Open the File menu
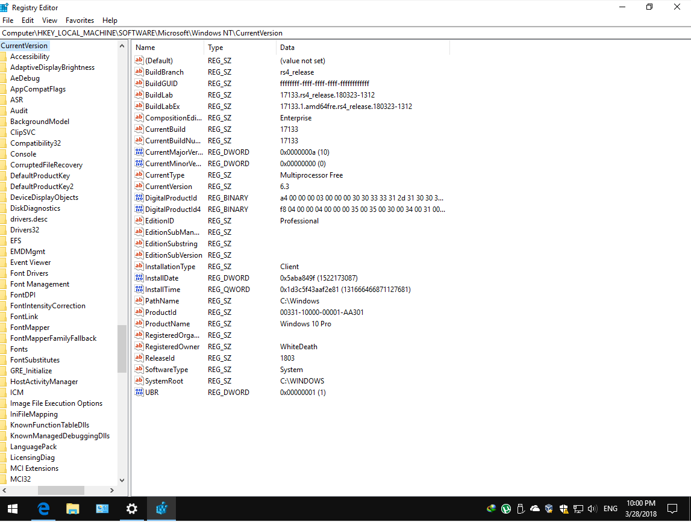 tap(8, 20)
